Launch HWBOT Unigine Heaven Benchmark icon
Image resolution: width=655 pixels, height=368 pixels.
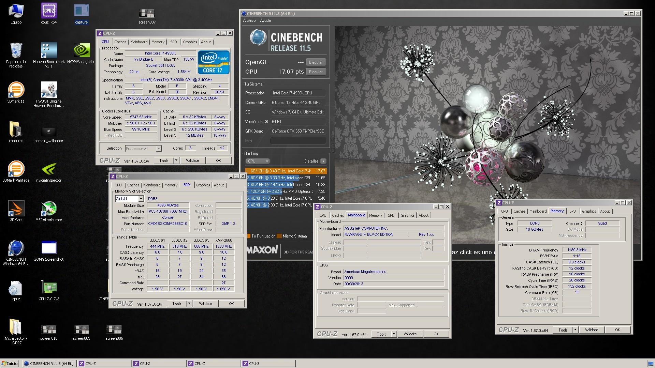(x=49, y=95)
